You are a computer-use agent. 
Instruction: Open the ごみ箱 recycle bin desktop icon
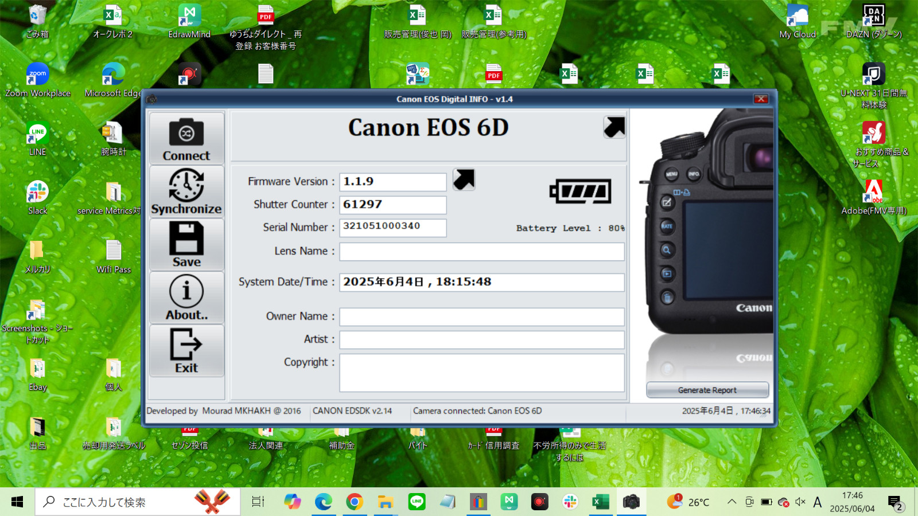[x=37, y=22]
